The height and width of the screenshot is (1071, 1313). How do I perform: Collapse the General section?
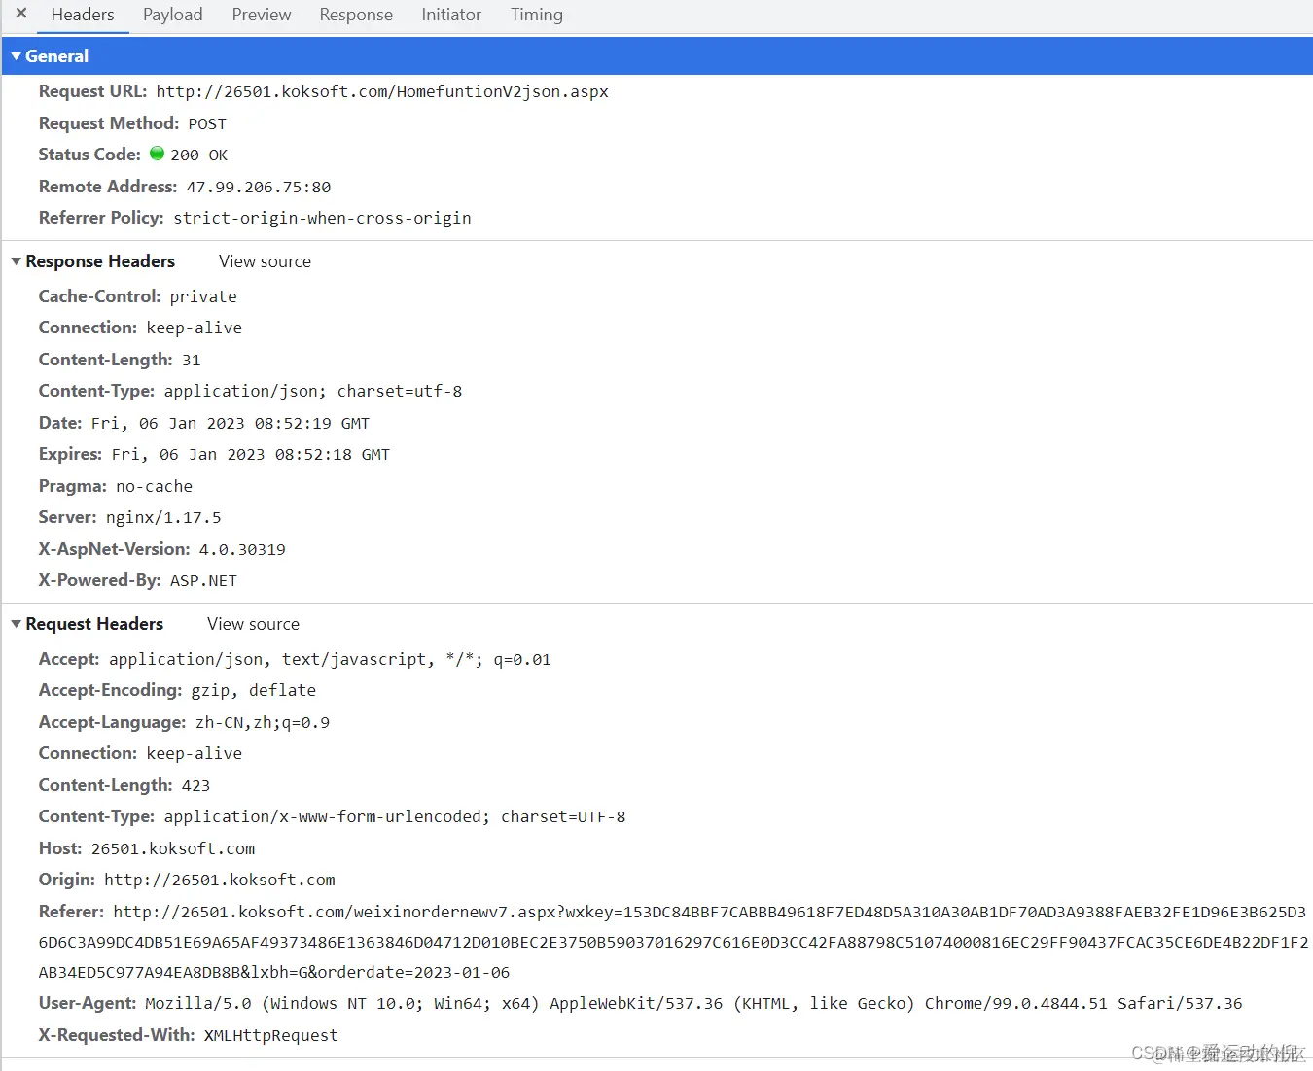tap(16, 56)
